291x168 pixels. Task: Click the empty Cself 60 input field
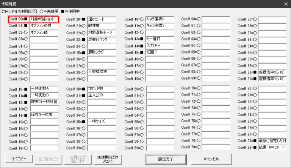(x=216, y=19)
